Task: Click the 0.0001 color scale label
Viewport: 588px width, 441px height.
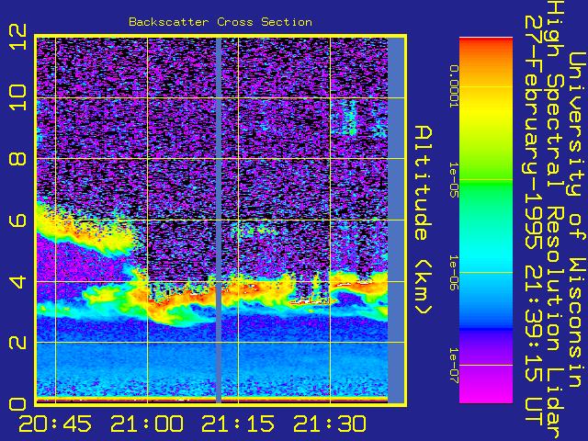Action: coord(454,86)
